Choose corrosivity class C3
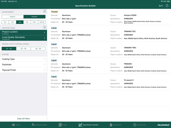The width and height of the screenshot is (171, 128). coord(20,22)
